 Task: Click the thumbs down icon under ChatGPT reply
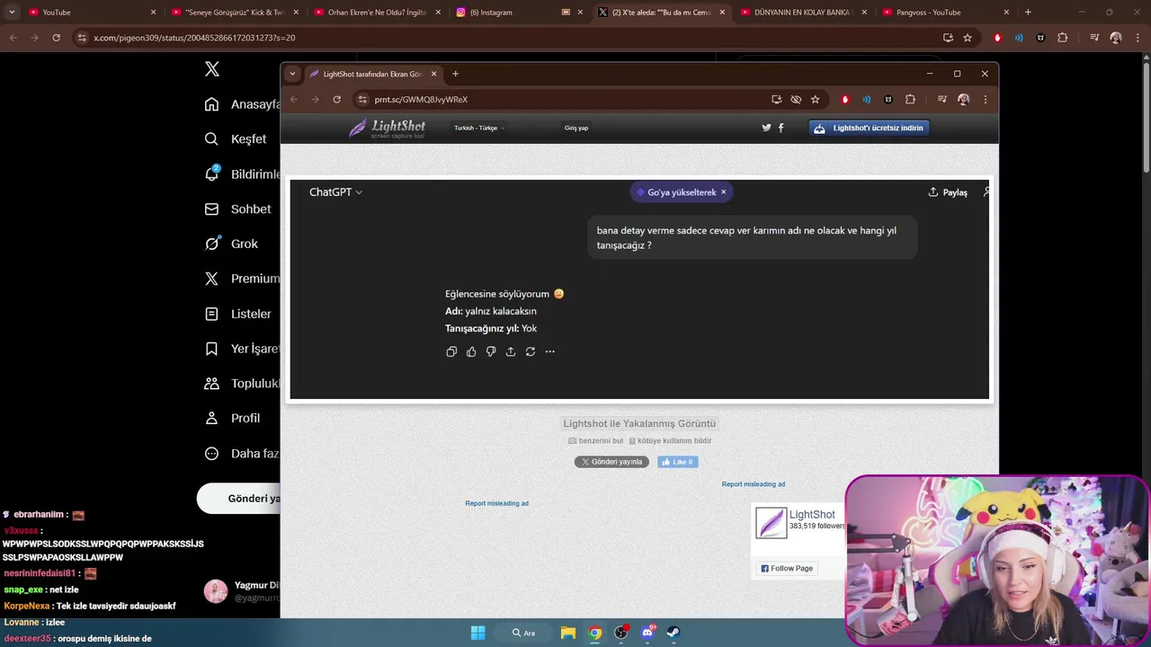491,351
